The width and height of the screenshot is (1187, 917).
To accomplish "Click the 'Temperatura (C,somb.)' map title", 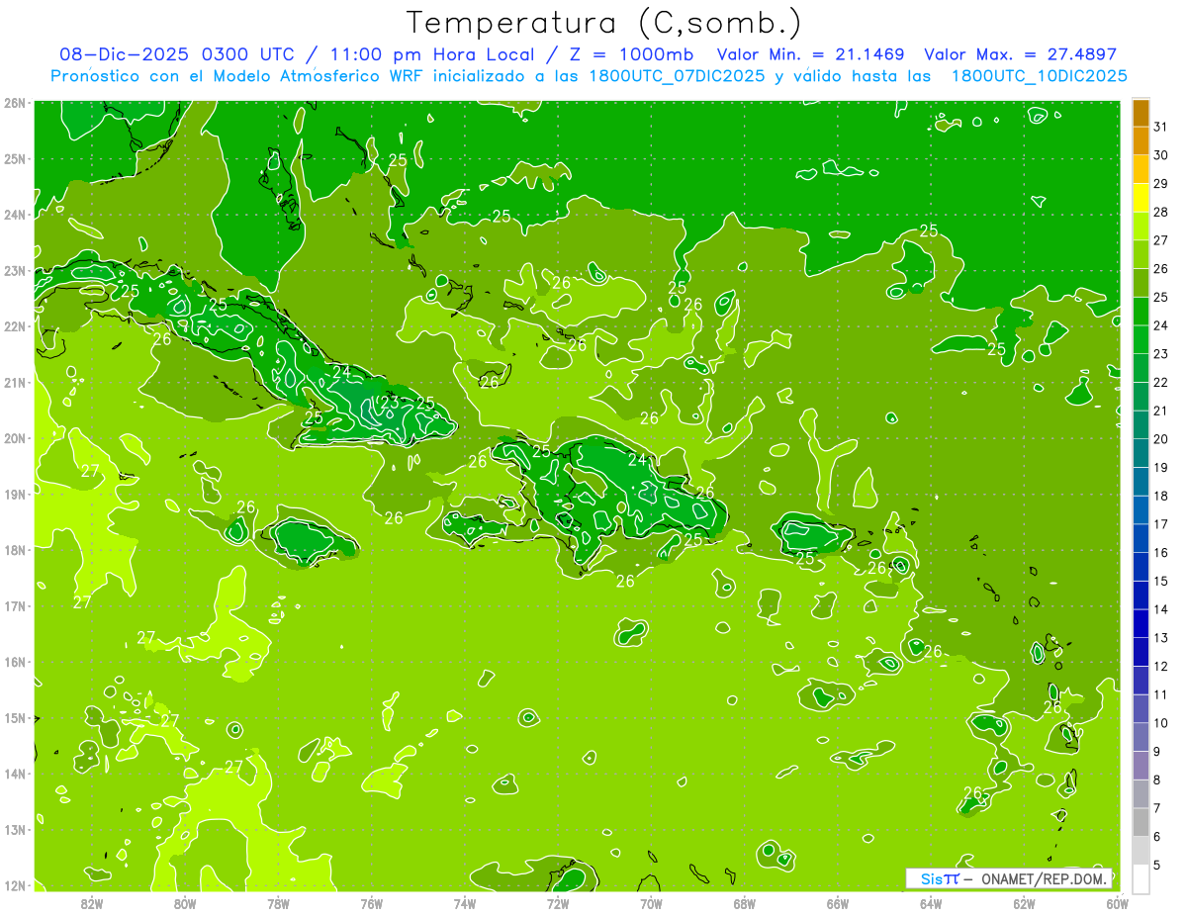I will pyautogui.click(x=603, y=23).
